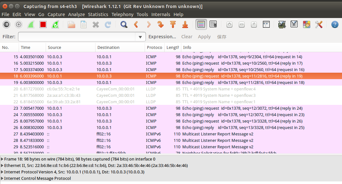Image resolution: width=342 pixels, height=184 pixels.
Task: Click the Expression... button
Action: click(x=162, y=37)
